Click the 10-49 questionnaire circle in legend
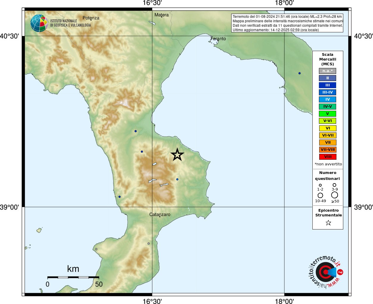The image size is (373, 304). 320,195
